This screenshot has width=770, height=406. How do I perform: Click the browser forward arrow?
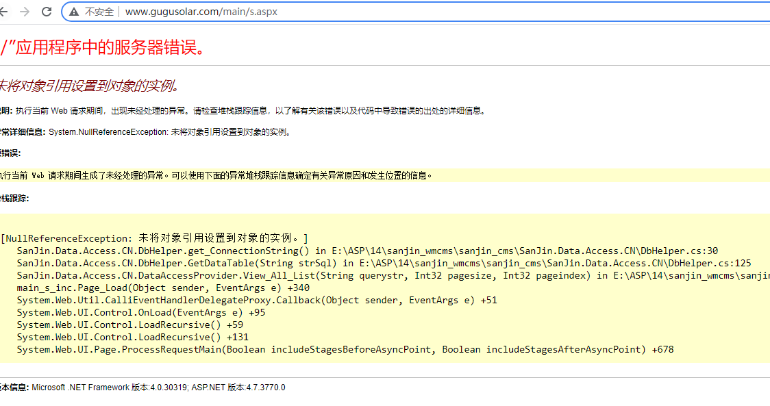(x=25, y=12)
